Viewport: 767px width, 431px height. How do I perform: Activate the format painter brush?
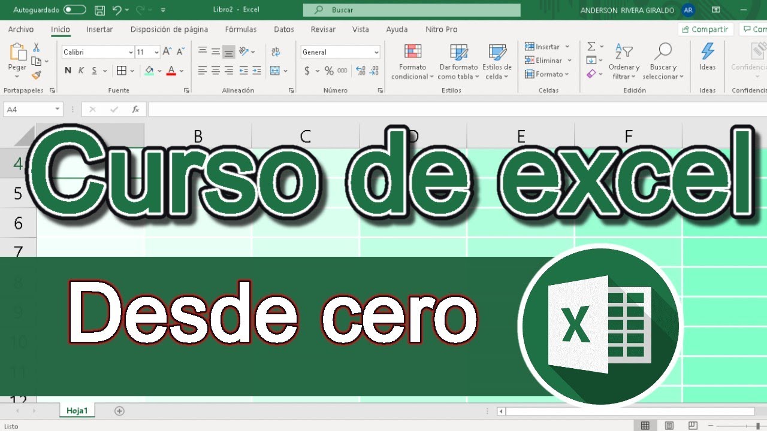37,75
